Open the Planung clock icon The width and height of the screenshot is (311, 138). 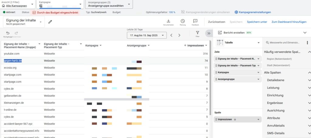(x=183, y=21)
